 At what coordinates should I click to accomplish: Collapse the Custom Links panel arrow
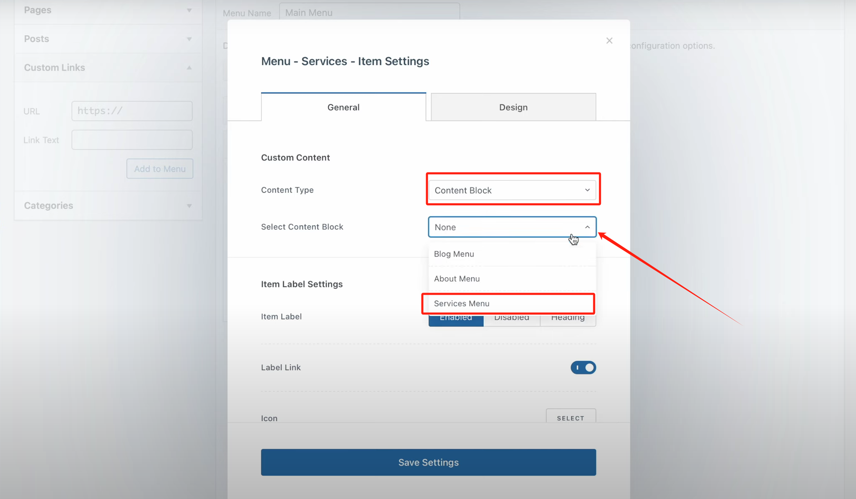[189, 67]
